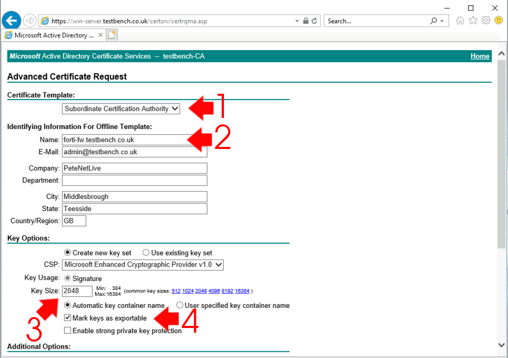Set key size with the 8192 link
This screenshot has height=358, width=508.
point(228,291)
